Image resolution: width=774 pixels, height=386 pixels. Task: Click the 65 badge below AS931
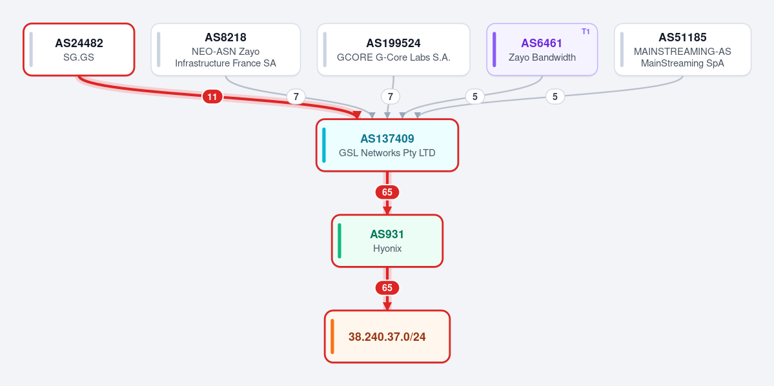click(387, 288)
